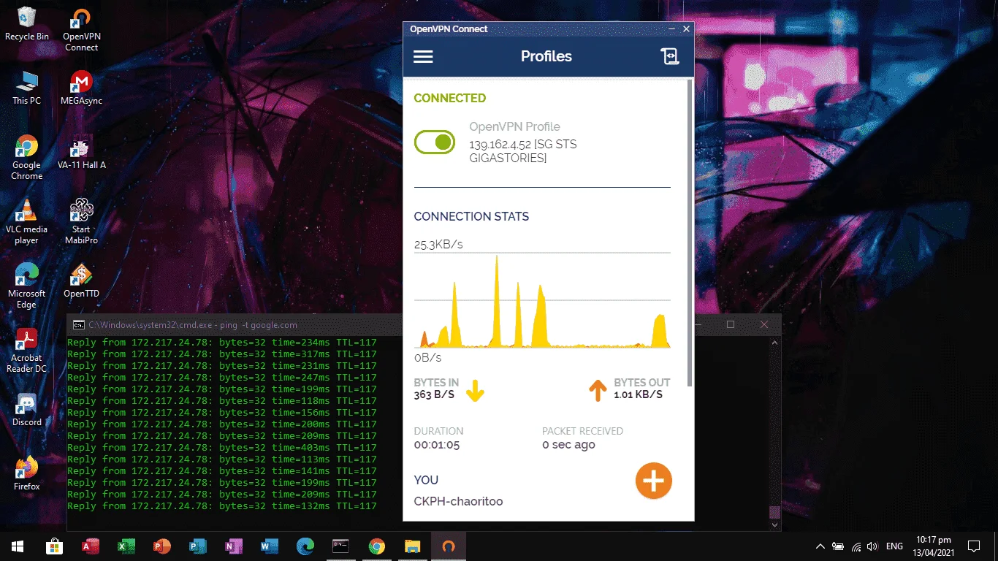Close the OpenVPN Connect window

(686, 29)
